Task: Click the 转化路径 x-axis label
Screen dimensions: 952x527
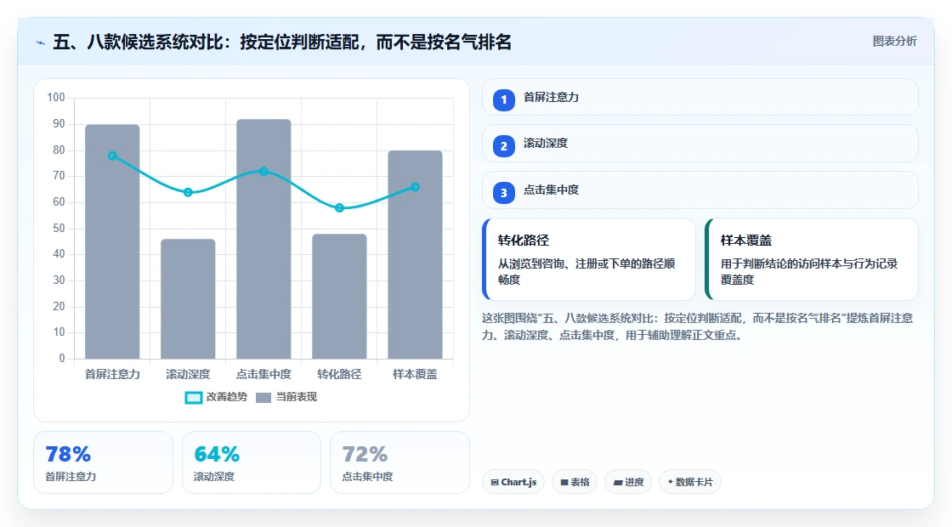Action: click(339, 375)
